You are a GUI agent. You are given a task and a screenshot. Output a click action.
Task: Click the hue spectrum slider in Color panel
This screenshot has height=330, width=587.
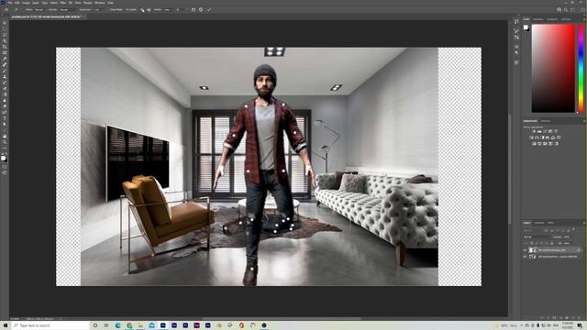581,68
